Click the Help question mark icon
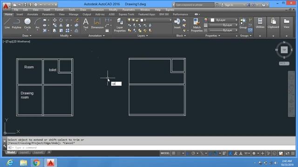 click(264, 5)
